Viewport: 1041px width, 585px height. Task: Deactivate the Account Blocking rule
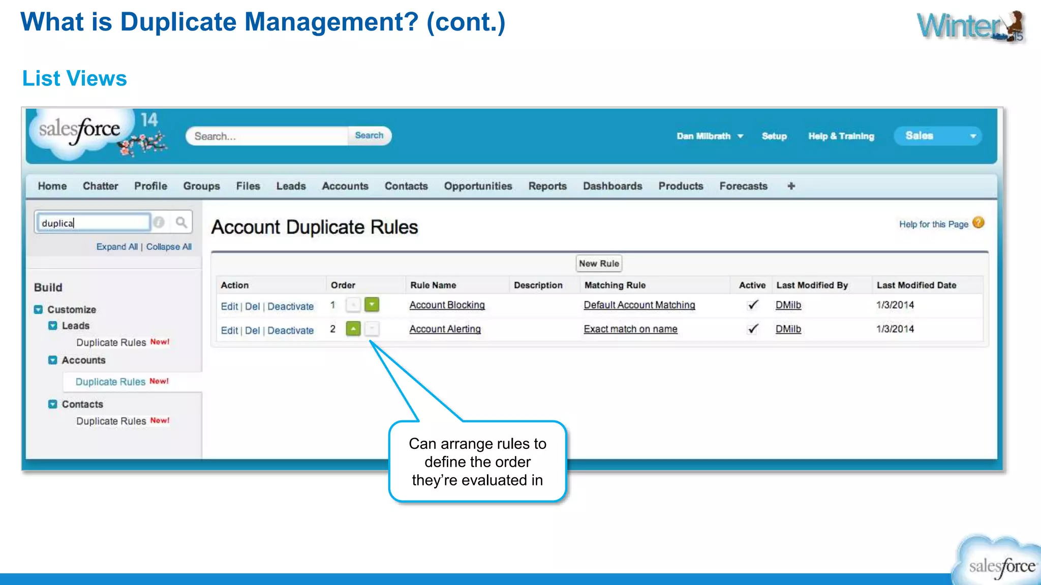point(291,306)
